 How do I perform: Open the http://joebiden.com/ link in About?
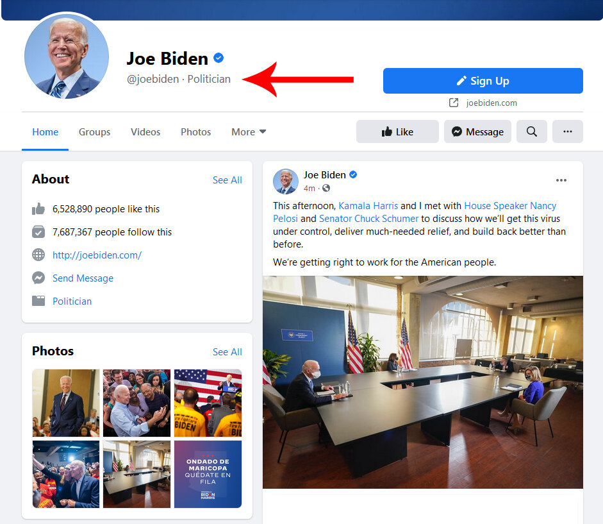(97, 255)
